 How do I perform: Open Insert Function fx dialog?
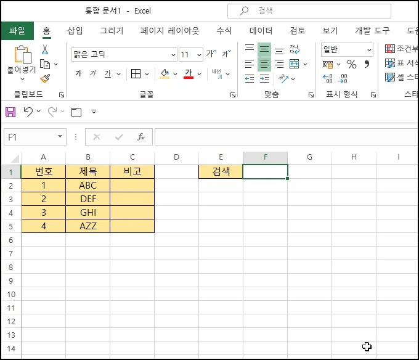141,137
